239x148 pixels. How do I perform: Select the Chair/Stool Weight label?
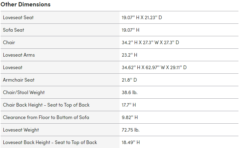point(24,93)
